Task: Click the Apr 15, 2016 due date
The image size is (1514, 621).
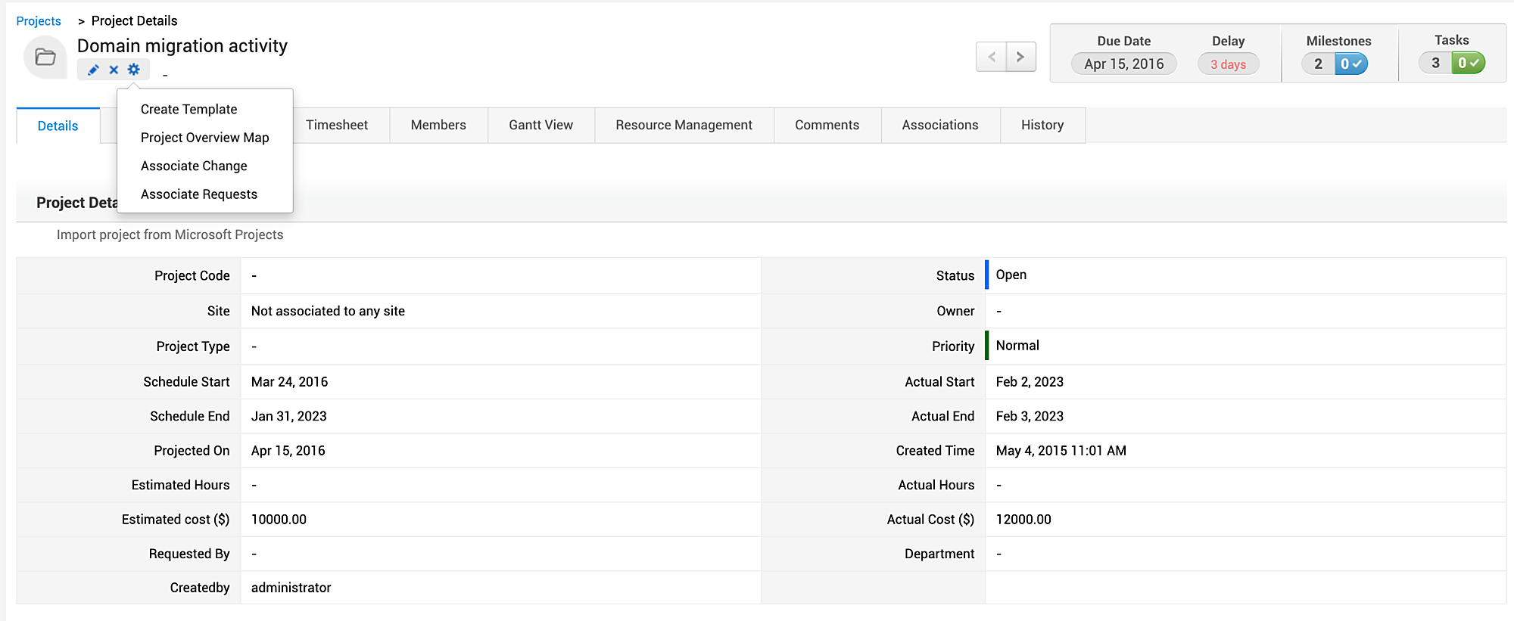Action: tap(1123, 64)
